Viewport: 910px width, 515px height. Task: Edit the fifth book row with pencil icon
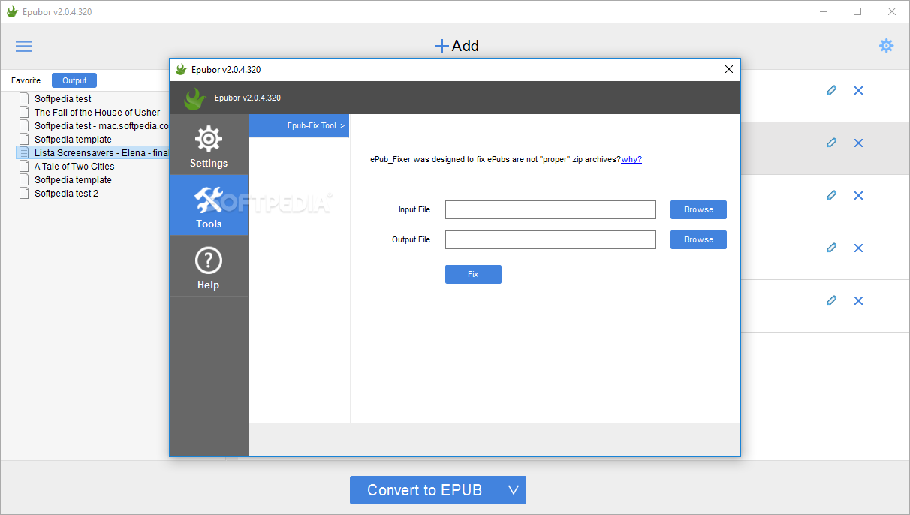(x=831, y=300)
